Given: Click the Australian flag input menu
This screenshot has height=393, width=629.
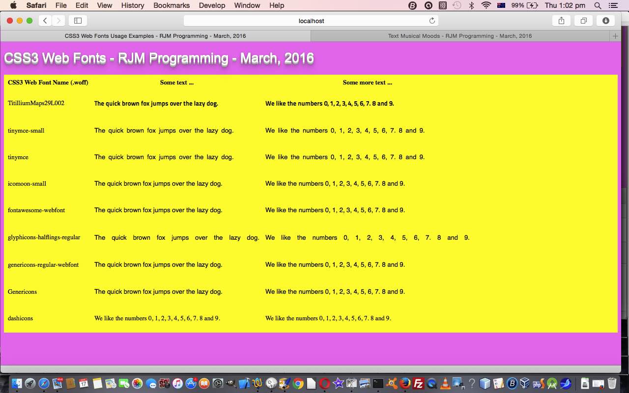Looking at the screenshot, I should pyautogui.click(x=501, y=5).
